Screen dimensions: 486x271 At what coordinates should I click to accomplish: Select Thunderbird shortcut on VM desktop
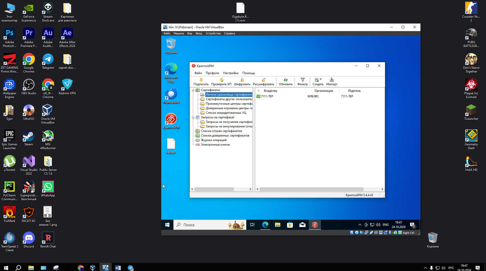pyautogui.click(x=171, y=96)
